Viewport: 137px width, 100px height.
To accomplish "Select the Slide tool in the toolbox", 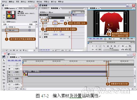I will pyautogui.click(x=4, y=83).
